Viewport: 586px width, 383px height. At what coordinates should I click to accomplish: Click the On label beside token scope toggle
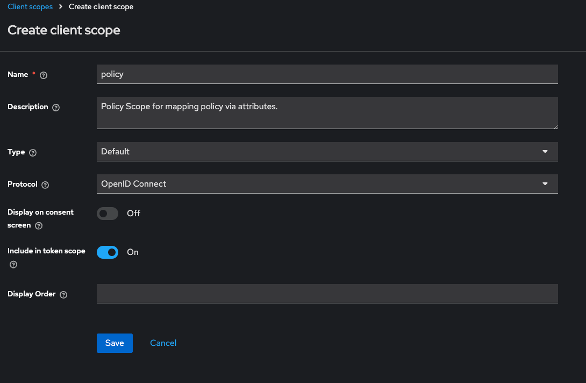[133, 252]
